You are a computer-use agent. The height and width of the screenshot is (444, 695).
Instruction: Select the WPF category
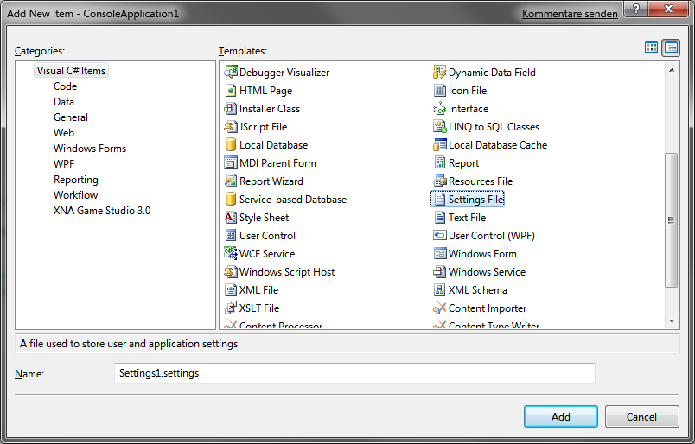(x=64, y=164)
